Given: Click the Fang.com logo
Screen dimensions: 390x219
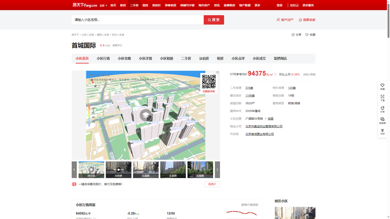Looking at the screenshot, I should coord(85,5).
